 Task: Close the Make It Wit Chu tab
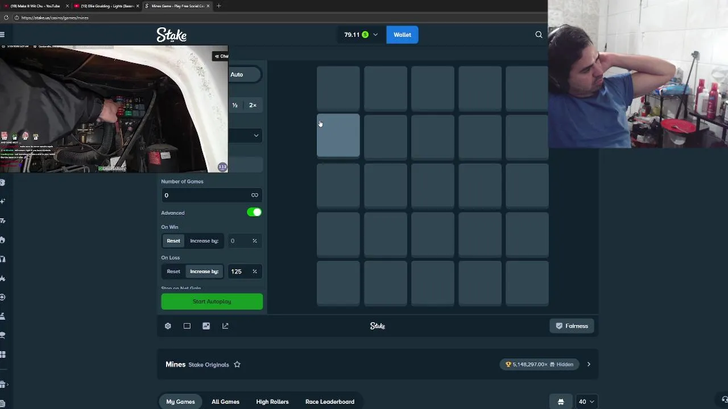point(67,6)
